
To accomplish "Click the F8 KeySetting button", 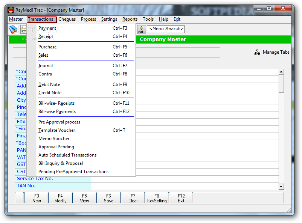I will pos(157,198).
